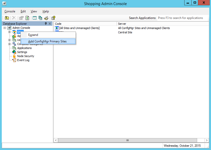Viewport: 211px width, 150px height.
Task: Select the Settings globe icon in tree
Action: click(14, 52)
